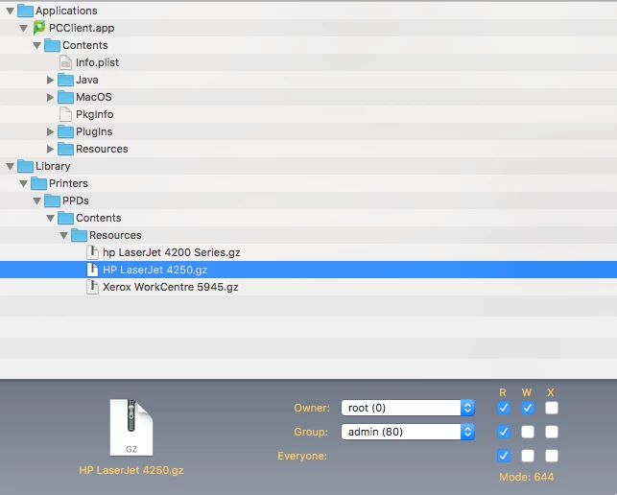This screenshot has height=495, width=617.
Task: Collapse the PPDs disclosure triangle
Action: 37,201
